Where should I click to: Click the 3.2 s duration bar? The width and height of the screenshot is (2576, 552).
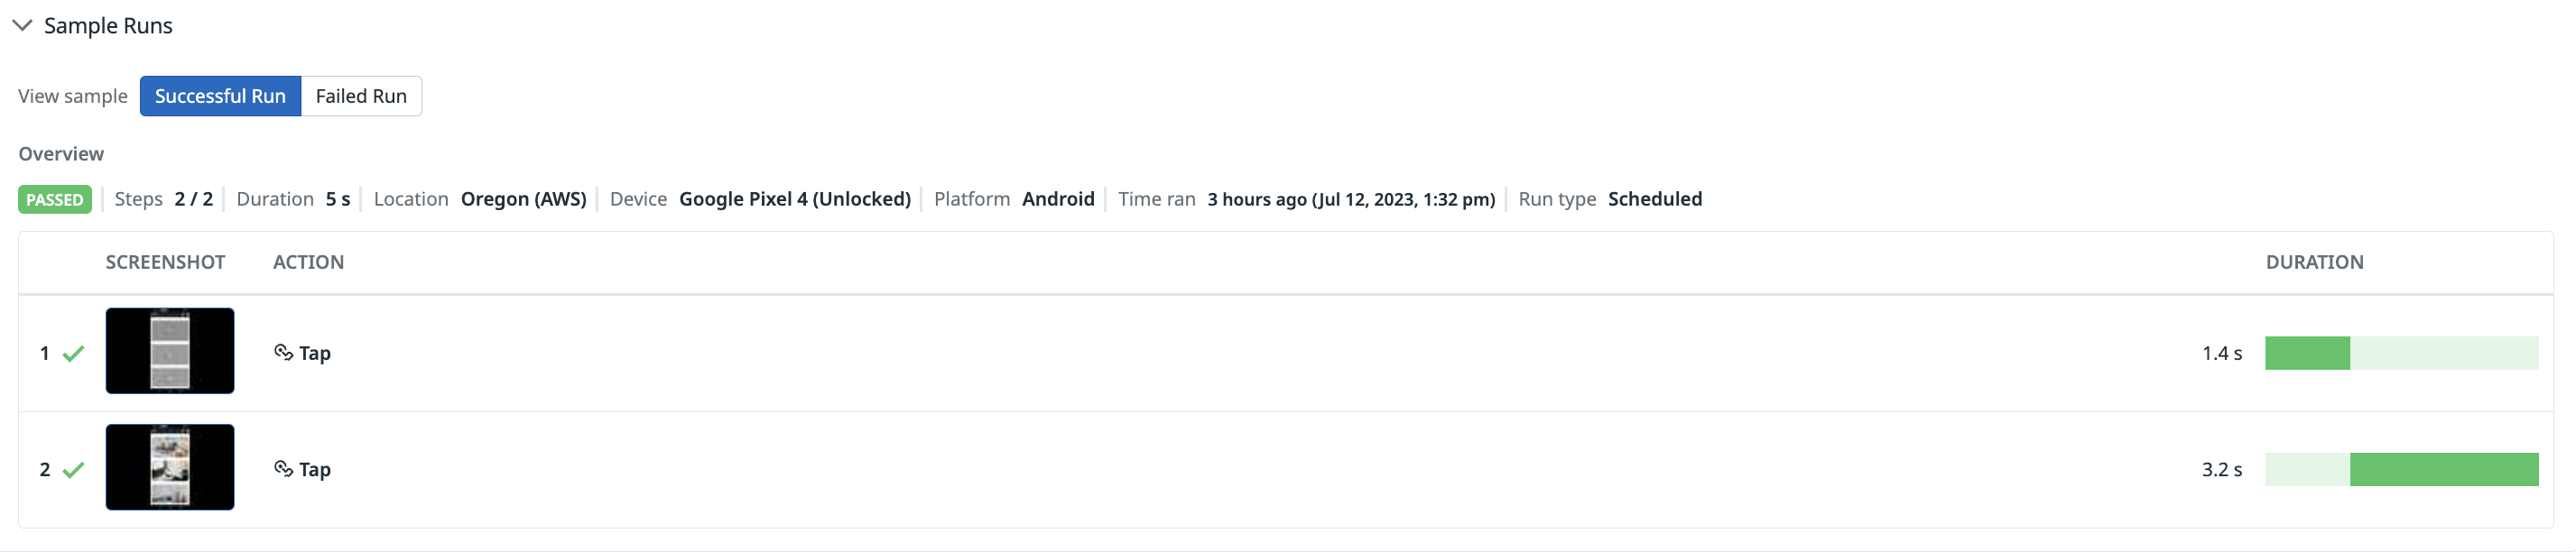click(2401, 469)
